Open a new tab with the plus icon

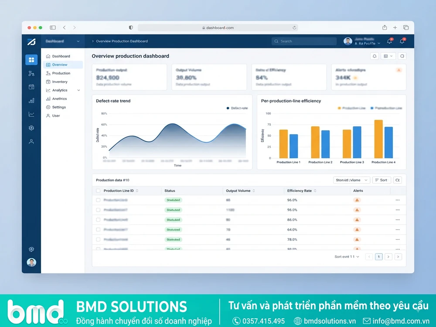click(395, 27)
